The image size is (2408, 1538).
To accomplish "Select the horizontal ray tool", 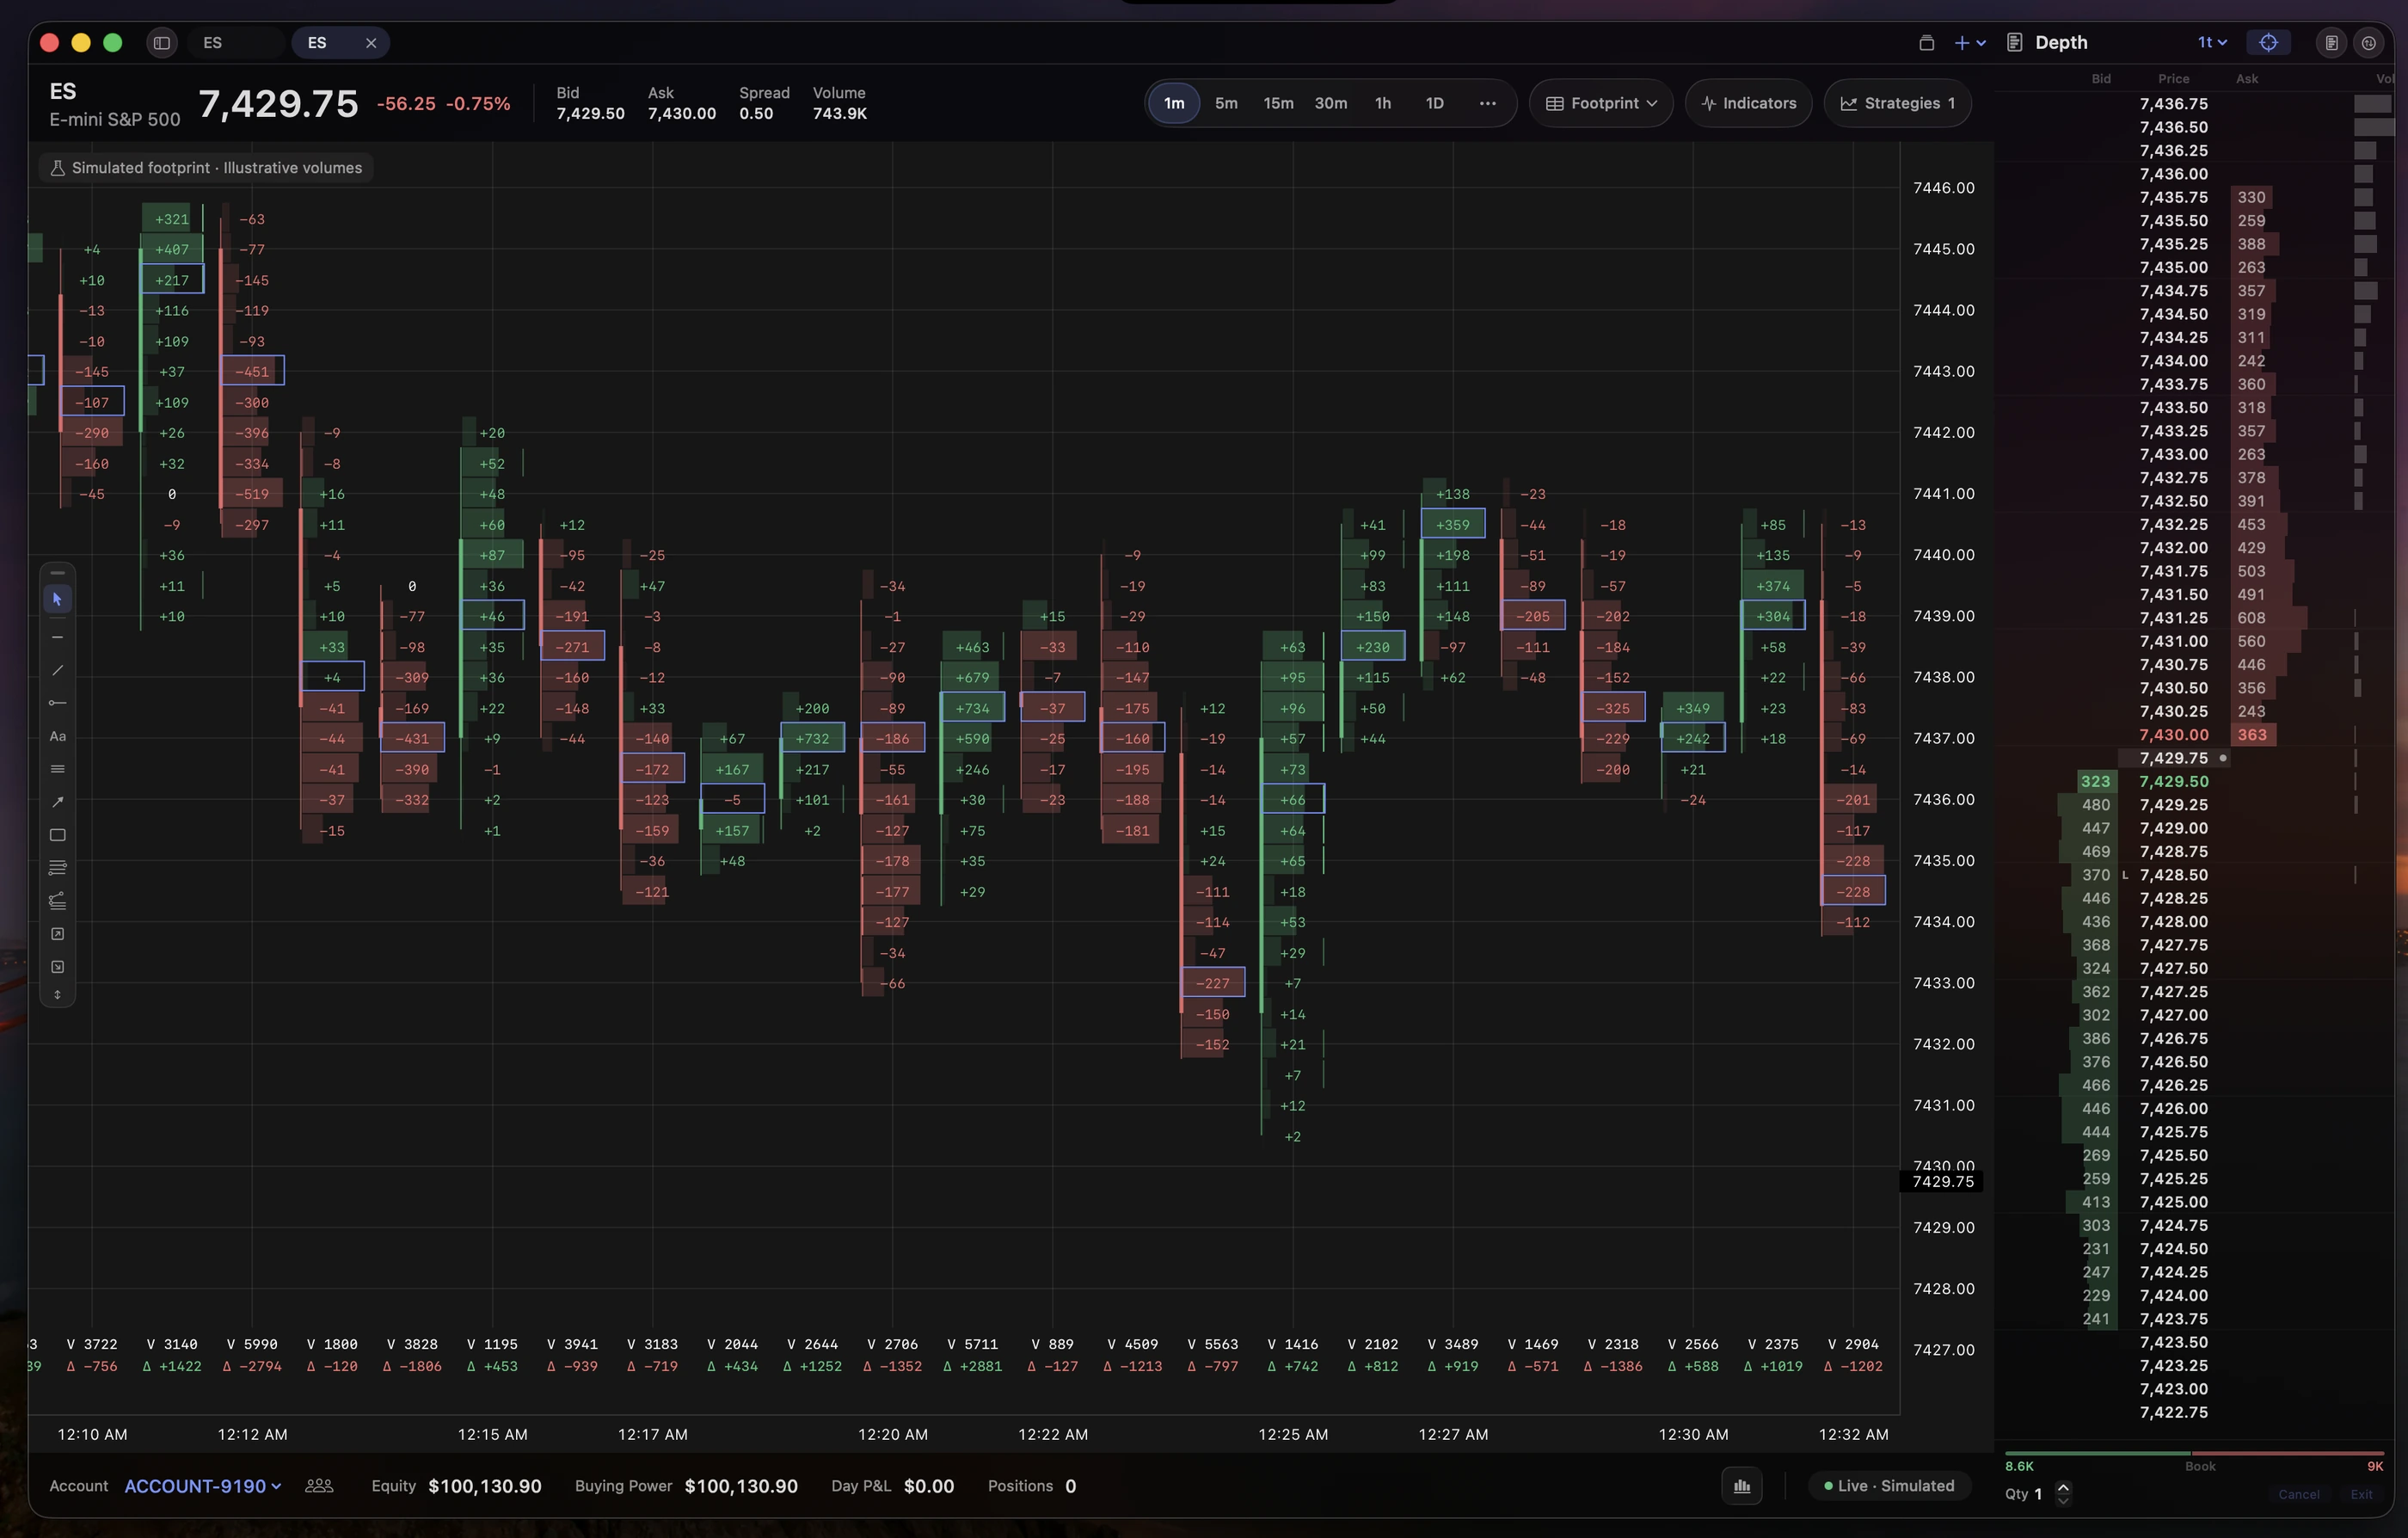I will pyautogui.click(x=57, y=703).
